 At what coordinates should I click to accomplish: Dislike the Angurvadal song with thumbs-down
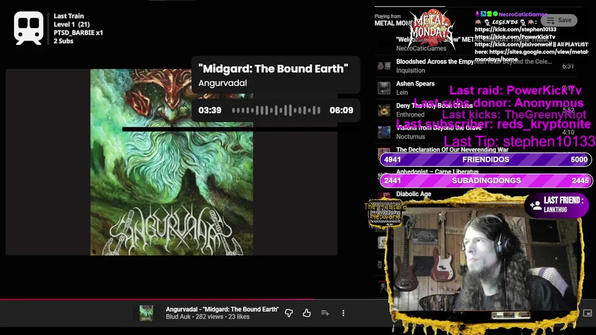289,313
